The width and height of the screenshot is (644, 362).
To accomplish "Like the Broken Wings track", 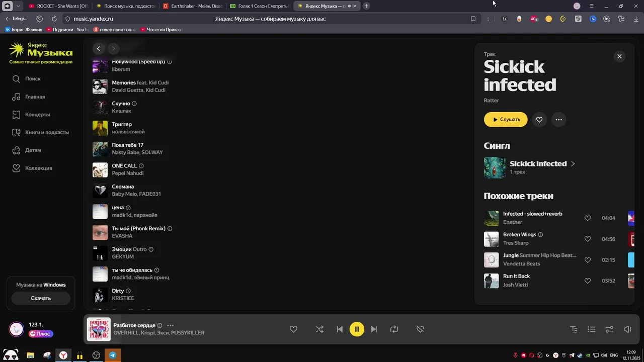I will (587, 239).
